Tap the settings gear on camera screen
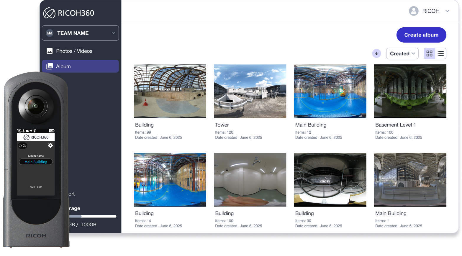 pos(50,145)
